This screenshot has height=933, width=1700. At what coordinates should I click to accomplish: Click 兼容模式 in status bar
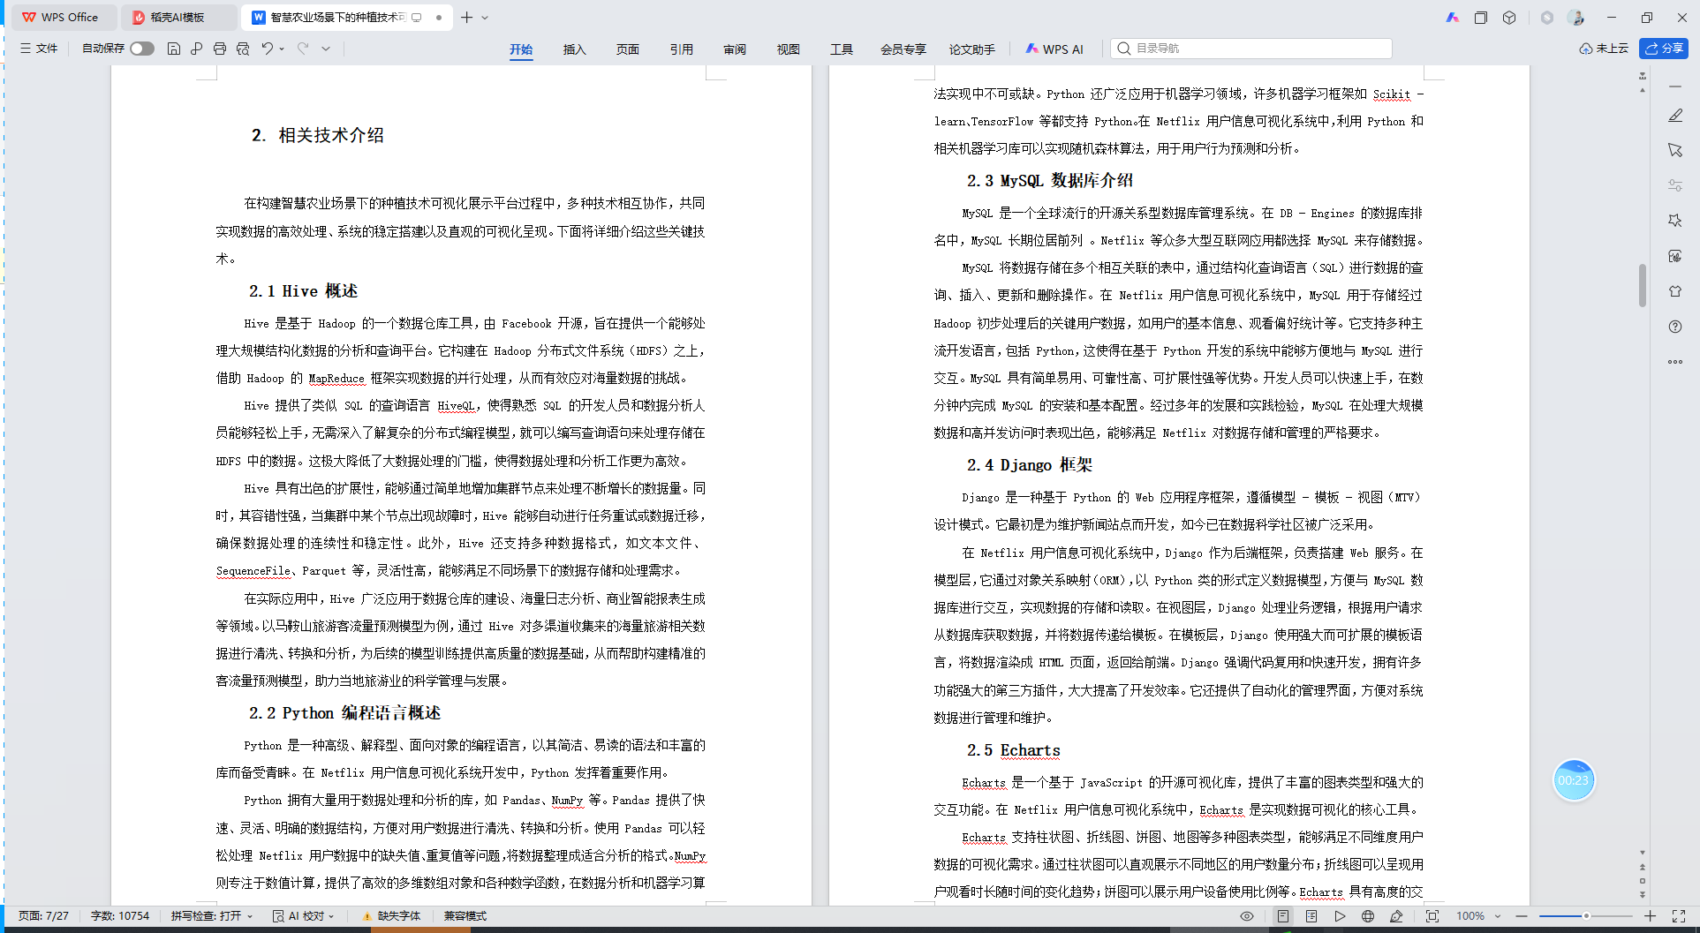465,916
